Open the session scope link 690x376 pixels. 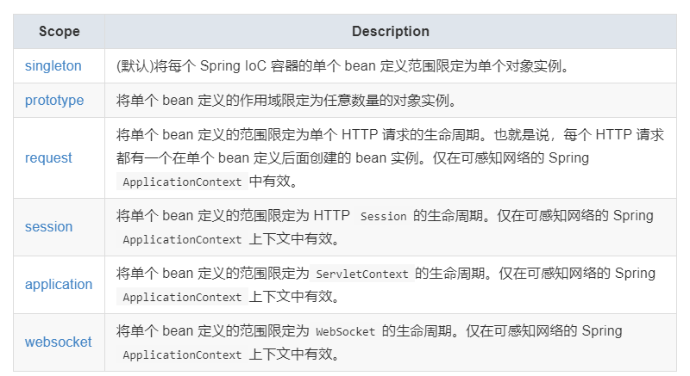[49, 227]
